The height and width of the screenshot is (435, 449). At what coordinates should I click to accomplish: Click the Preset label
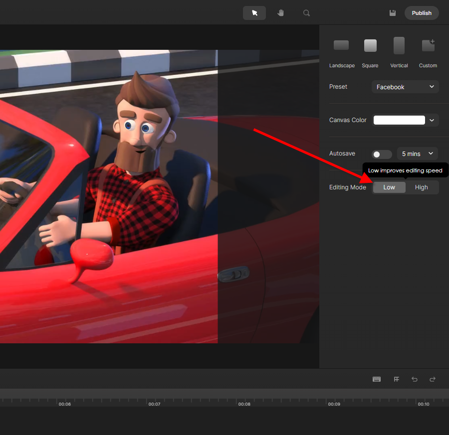pyautogui.click(x=338, y=87)
